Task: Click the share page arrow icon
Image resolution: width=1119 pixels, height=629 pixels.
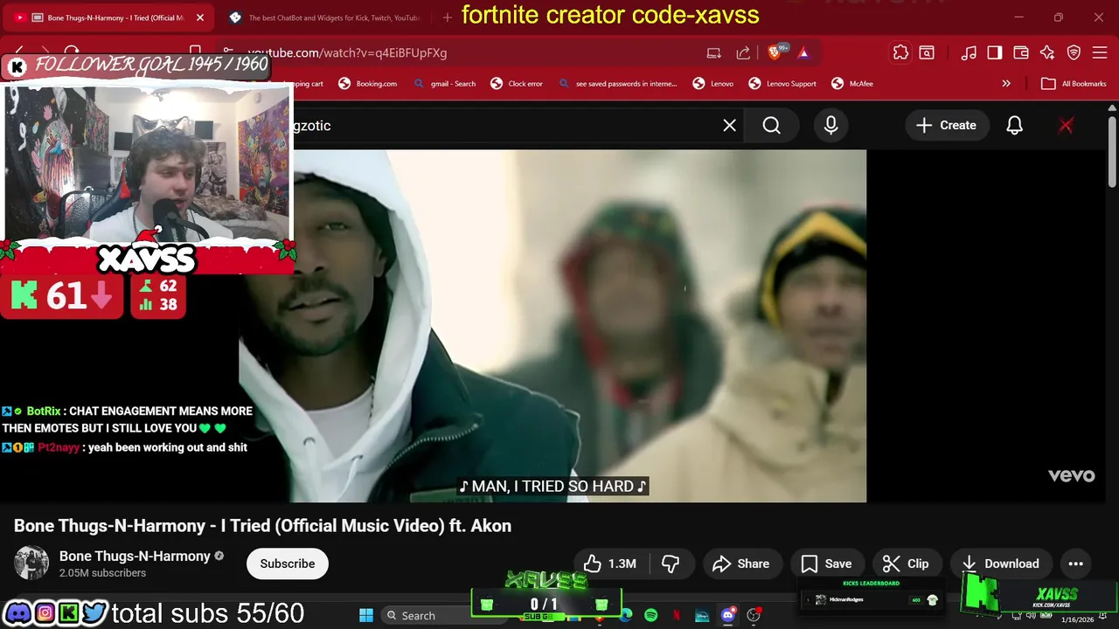Action: (743, 53)
